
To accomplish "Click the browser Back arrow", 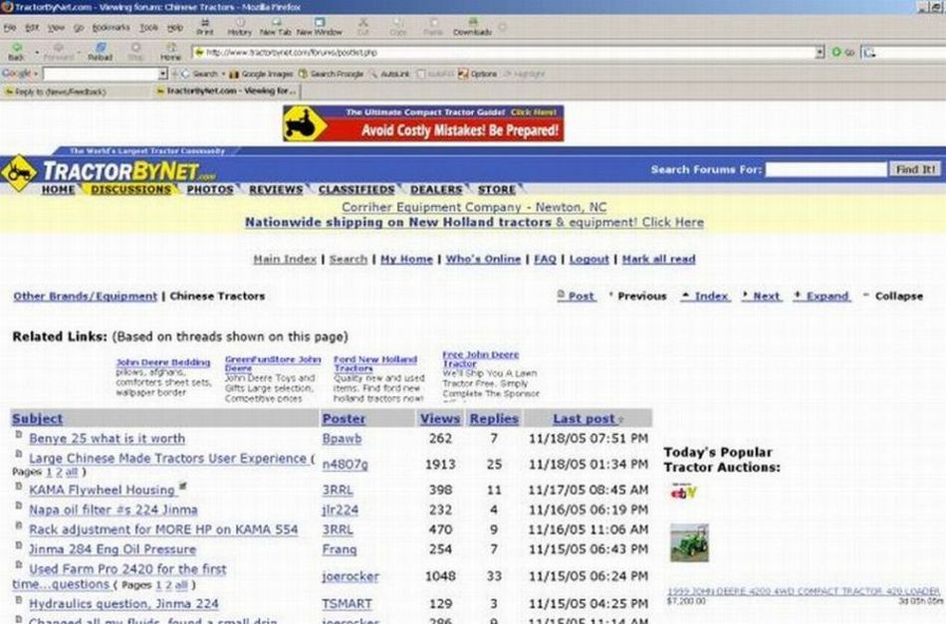I will click(x=16, y=51).
